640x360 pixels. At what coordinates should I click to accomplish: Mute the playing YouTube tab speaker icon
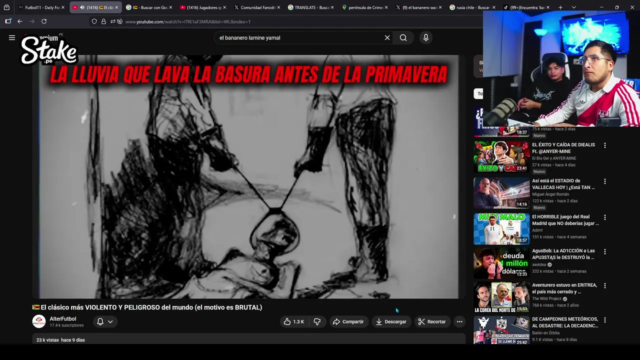(x=82, y=7)
